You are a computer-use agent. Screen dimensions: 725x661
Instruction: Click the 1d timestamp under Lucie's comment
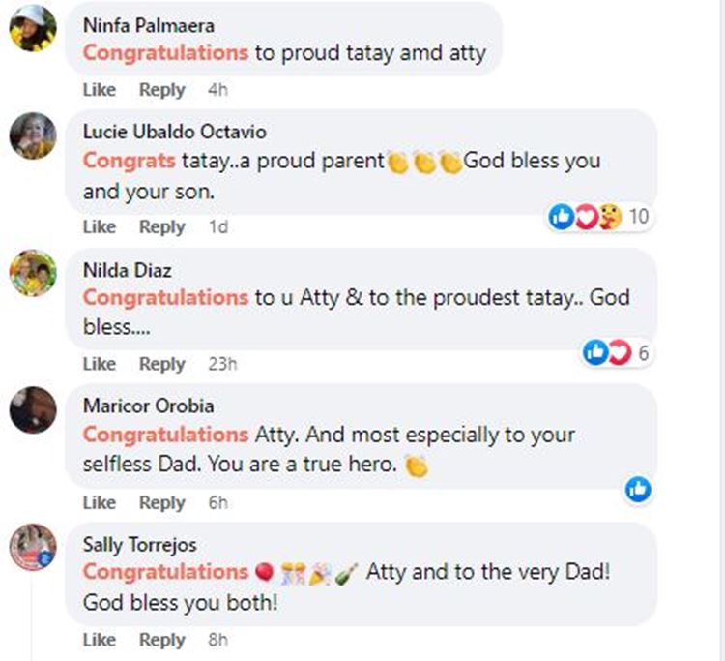[218, 227]
